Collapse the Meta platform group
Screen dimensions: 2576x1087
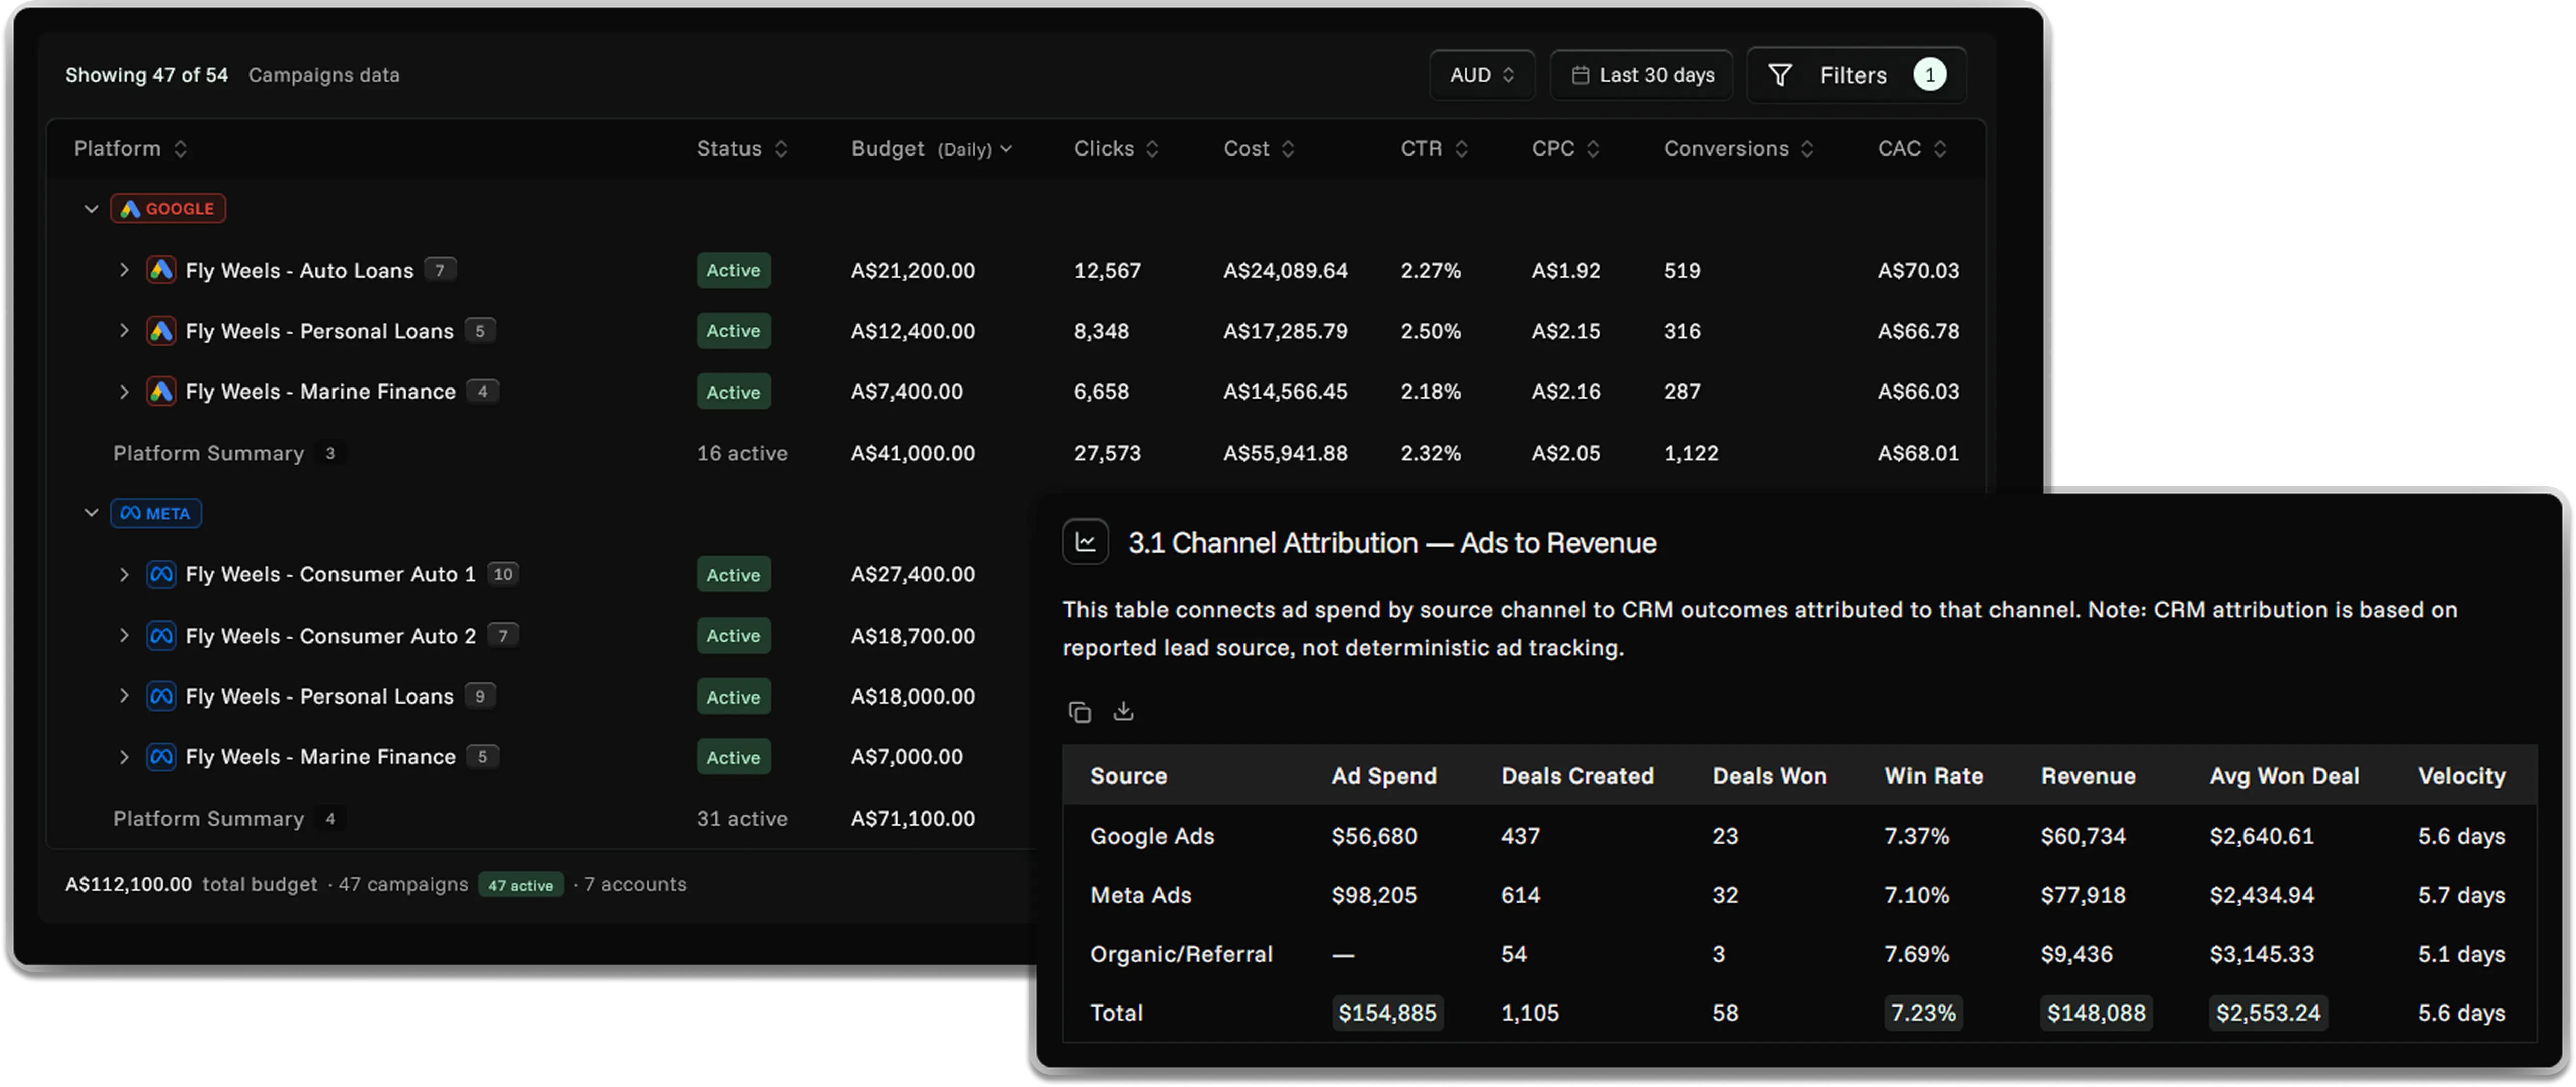pyautogui.click(x=91, y=513)
